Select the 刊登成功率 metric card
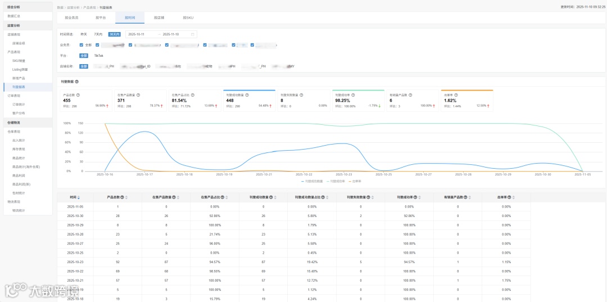This screenshot has width=607, height=302. point(358,101)
